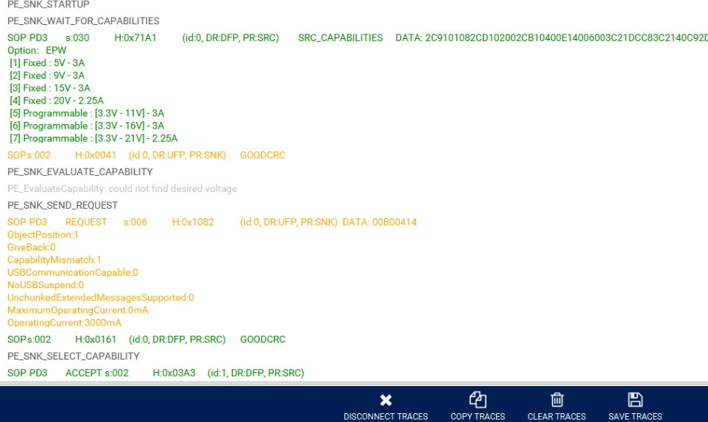The width and height of the screenshot is (708, 422).
Task: Click the OperatingCurrent:3000mA line
Action: (64, 323)
